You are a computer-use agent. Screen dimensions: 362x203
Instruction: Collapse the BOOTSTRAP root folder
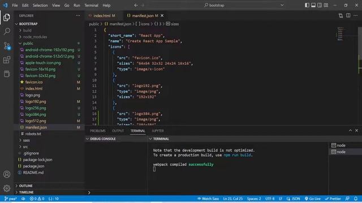click(49, 24)
